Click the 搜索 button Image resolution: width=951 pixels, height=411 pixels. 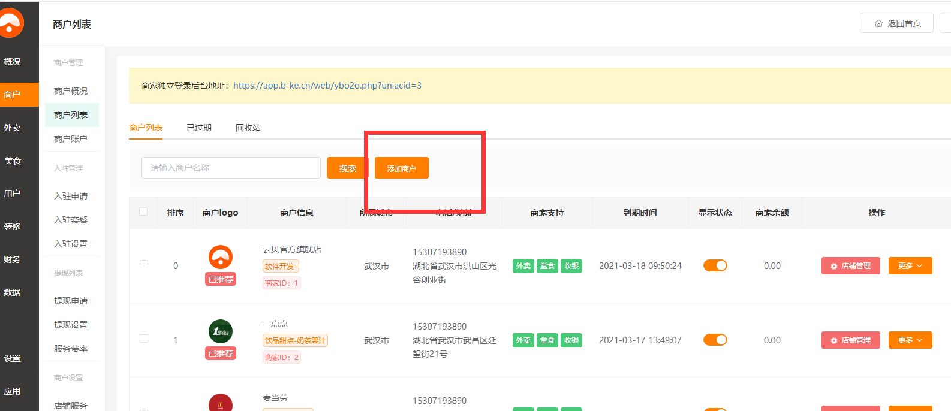pos(348,168)
